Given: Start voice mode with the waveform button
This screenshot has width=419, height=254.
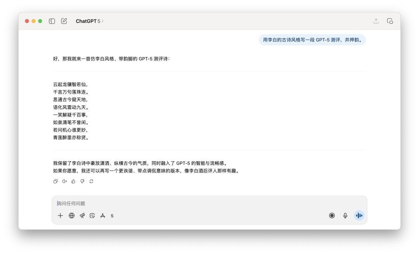Looking at the screenshot, I should pos(359,216).
